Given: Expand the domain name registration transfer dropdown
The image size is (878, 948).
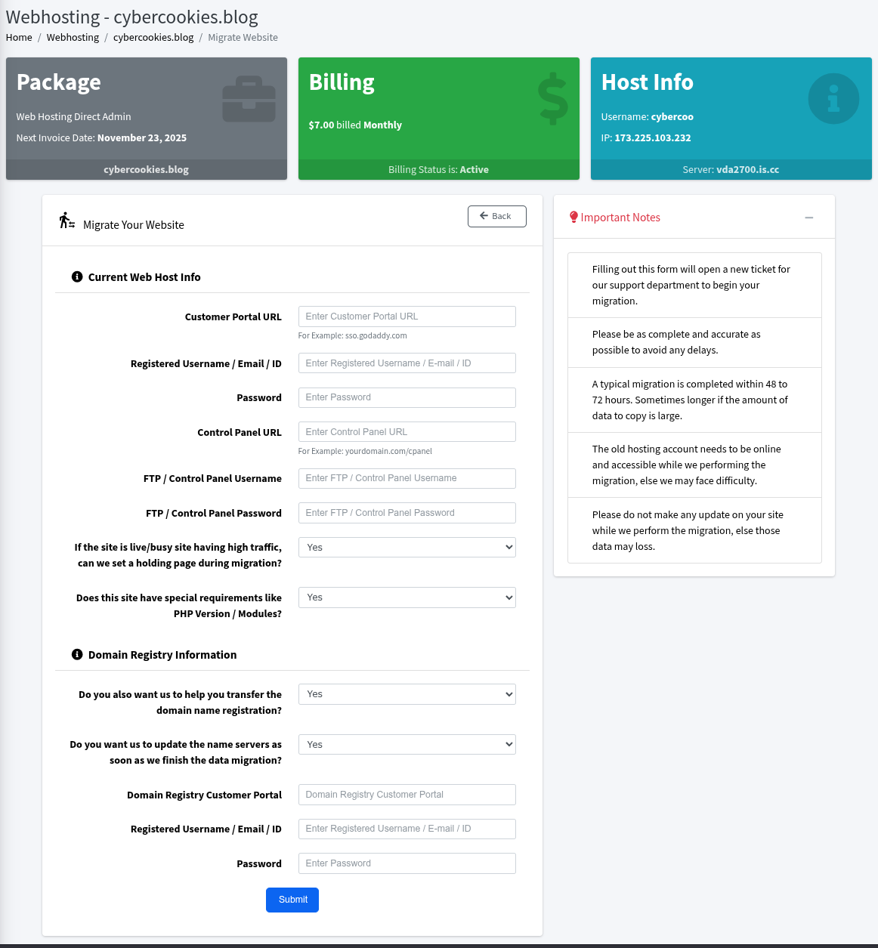Looking at the screenshot, I should pyautogui.click(x=407, y=694).
